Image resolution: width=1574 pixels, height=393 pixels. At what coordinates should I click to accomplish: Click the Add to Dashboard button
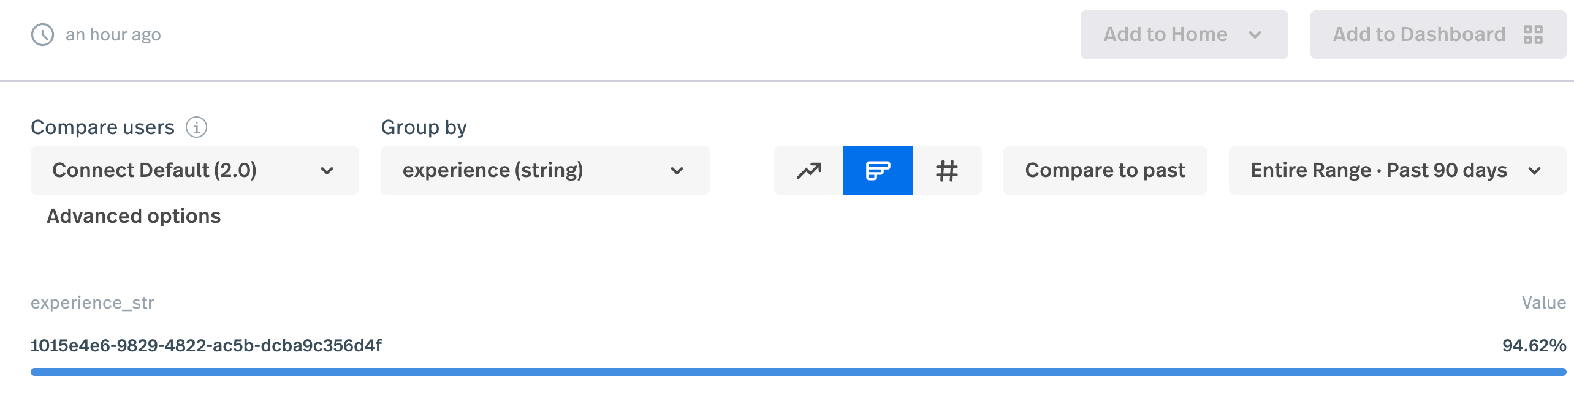tap(1437, 34)
